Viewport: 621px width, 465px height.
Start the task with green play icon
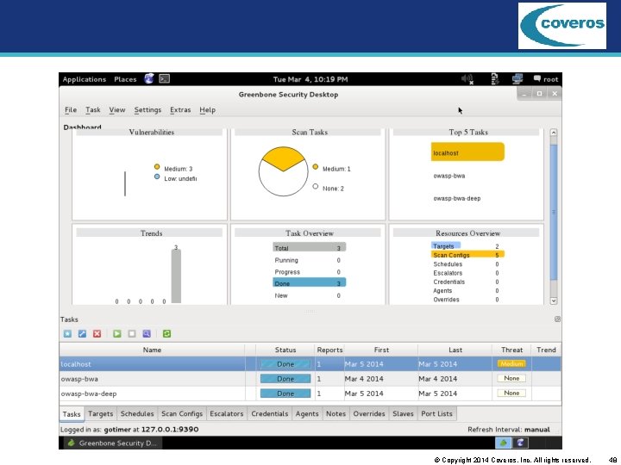pos(116,334)
